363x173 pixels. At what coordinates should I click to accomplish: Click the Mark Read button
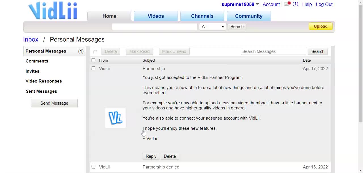tap(140, 51)
